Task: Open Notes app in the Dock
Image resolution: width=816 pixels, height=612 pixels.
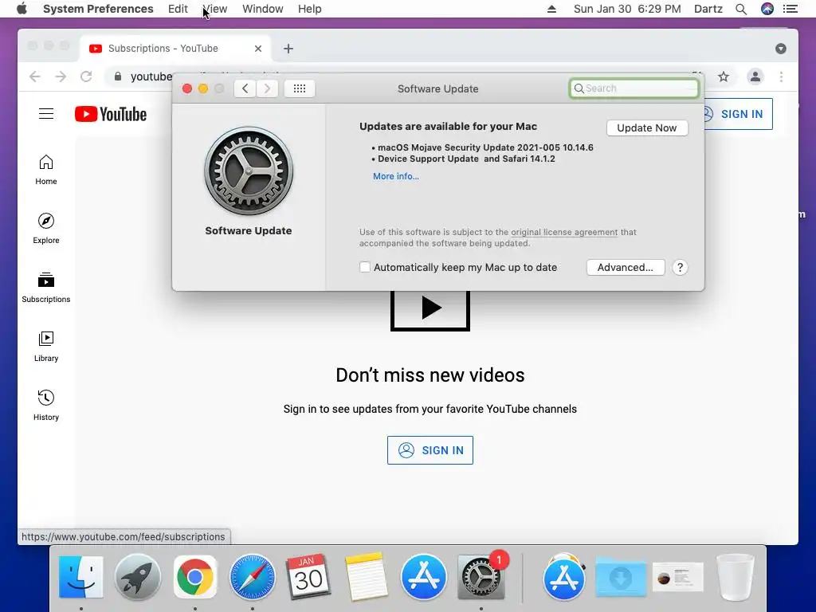Action: 366,577
